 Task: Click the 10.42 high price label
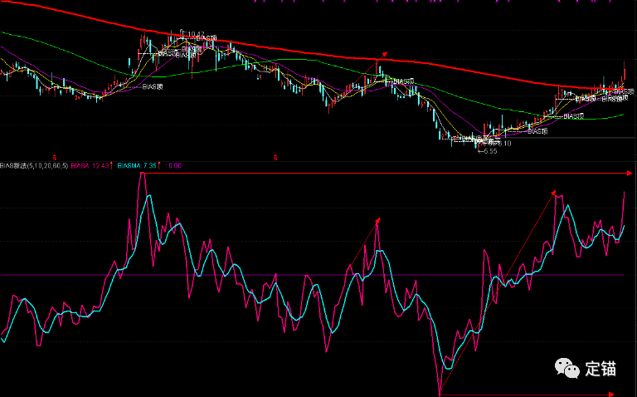[x=196, y=34]
